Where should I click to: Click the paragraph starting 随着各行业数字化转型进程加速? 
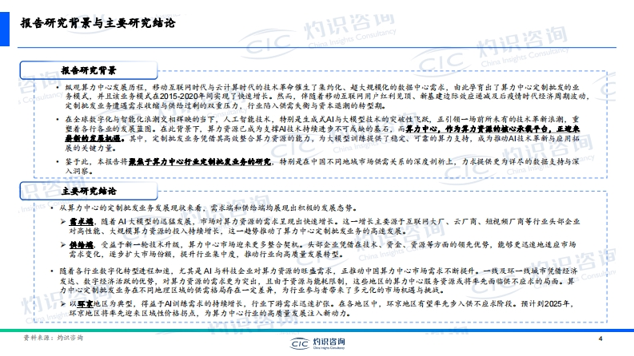click(319, 280)
